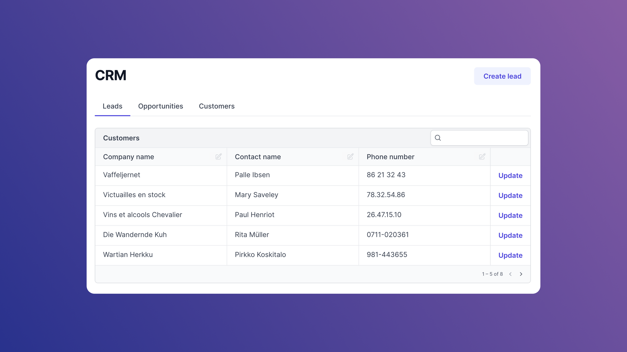This screenshot has height=352, width=627.
Task: Go to the next page of results
Action: click(x=521, y=274)
